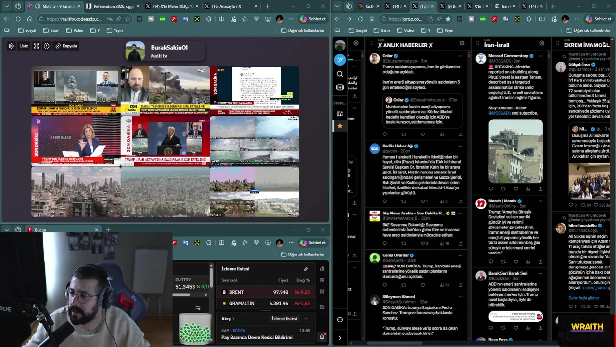616x347 pixels.
Task: Reply to top Onlar tweet
Action: 385,134
